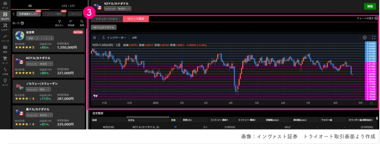Open the Cart (カート) icon
Screen dimensions: 380x144
click(5, 60)
